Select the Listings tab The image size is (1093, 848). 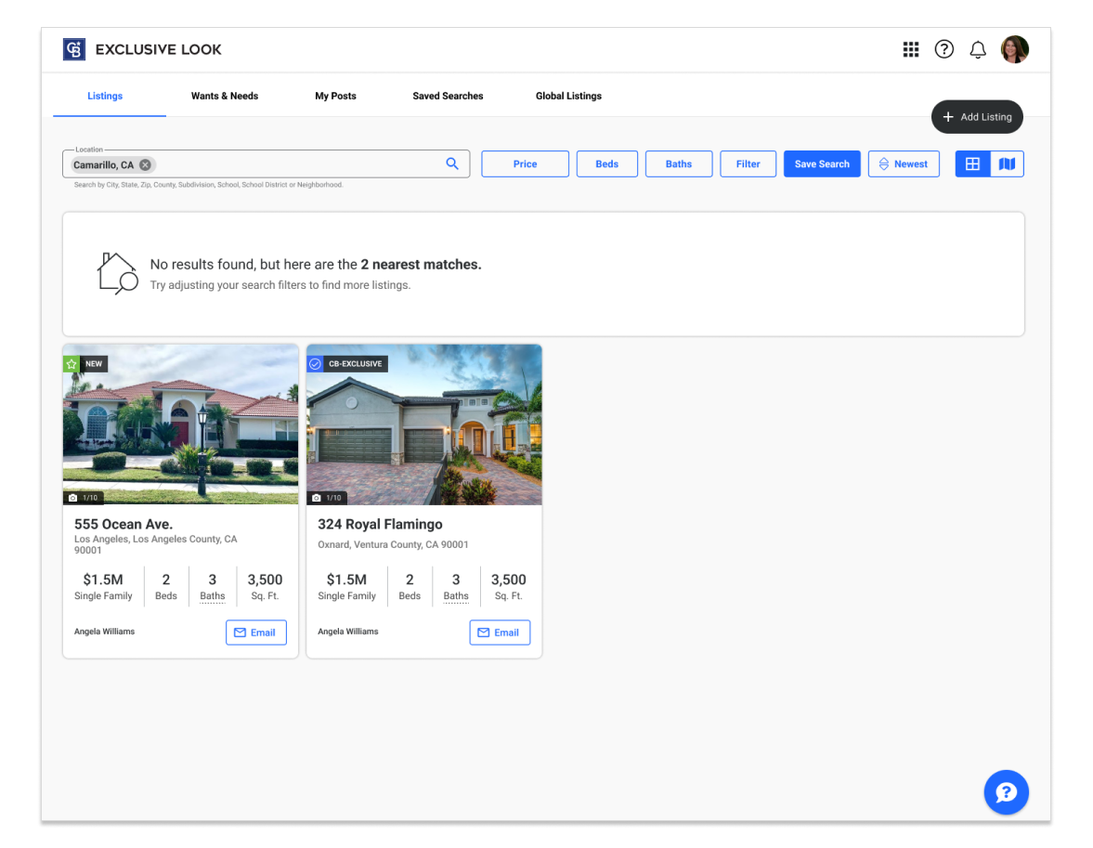[x=105, y=97]
